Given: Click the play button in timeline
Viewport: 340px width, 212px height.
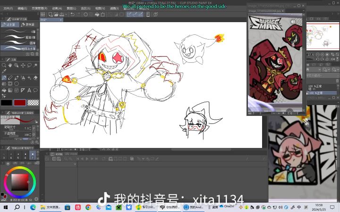Looking at the screenshot, I should pyautogui.click(x=87, y=159).
